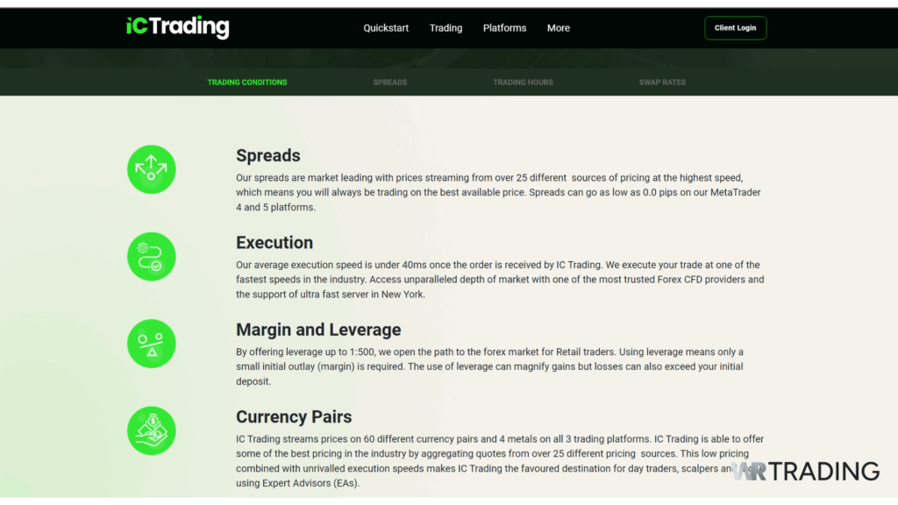The height and width of the screenshot is (505, 898).
Task: Expand the More dropdown
Action: pos(559,27)
